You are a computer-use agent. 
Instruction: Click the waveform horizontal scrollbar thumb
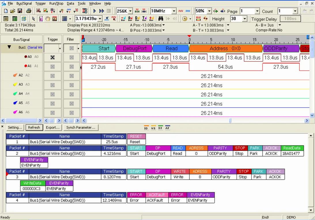[x=230, y=121]
